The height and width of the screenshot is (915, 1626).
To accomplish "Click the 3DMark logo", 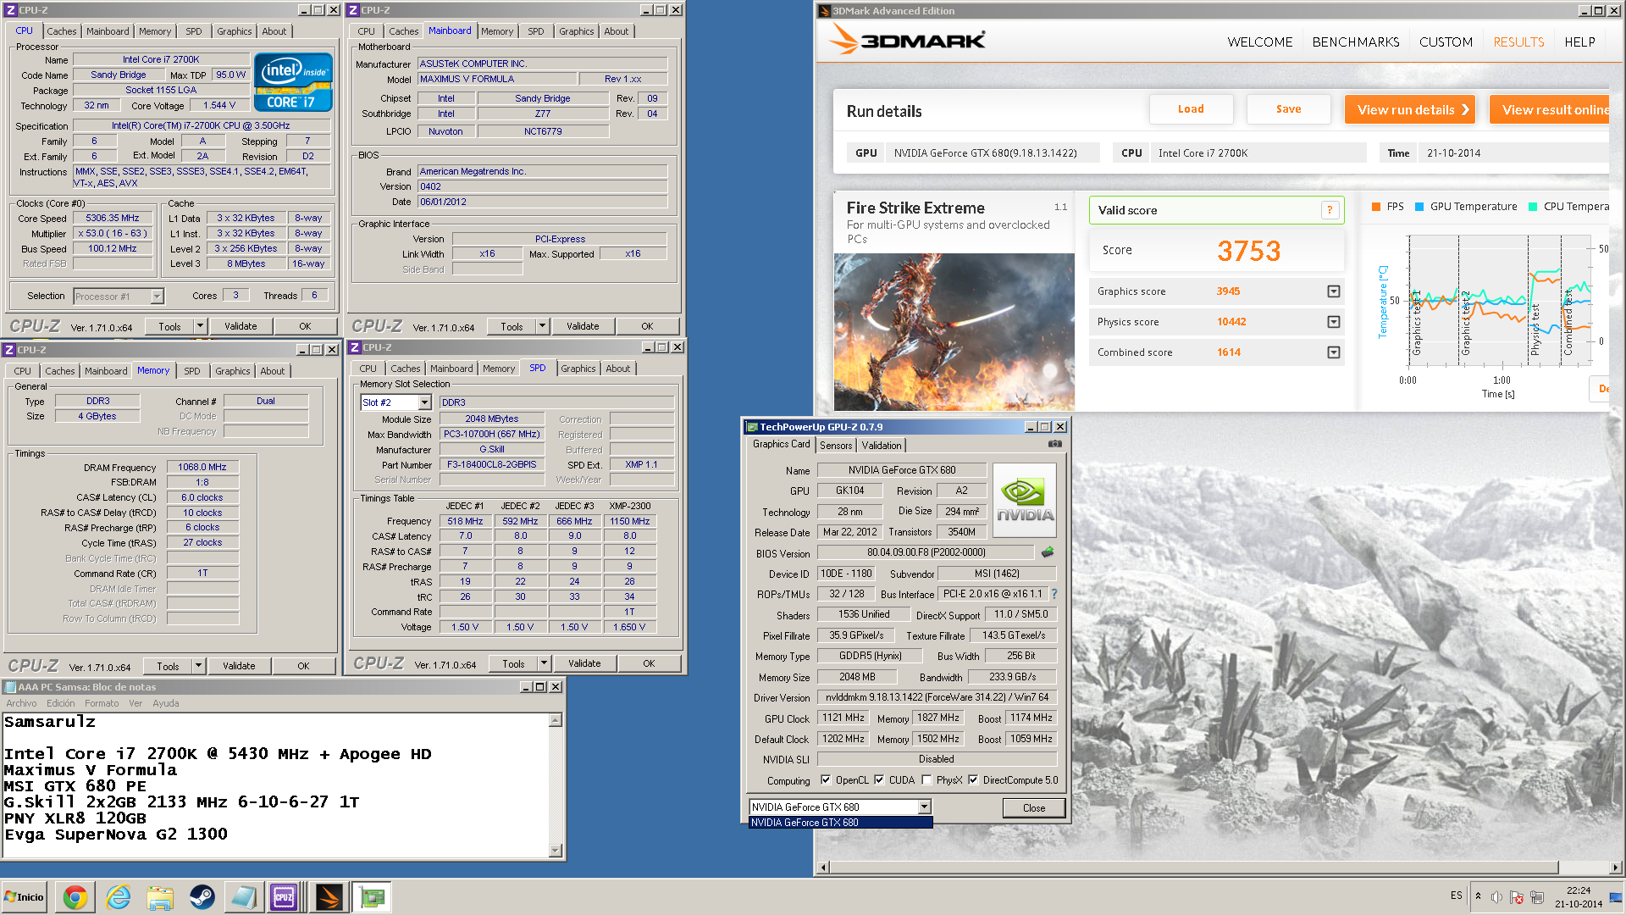I will [906, 39].
